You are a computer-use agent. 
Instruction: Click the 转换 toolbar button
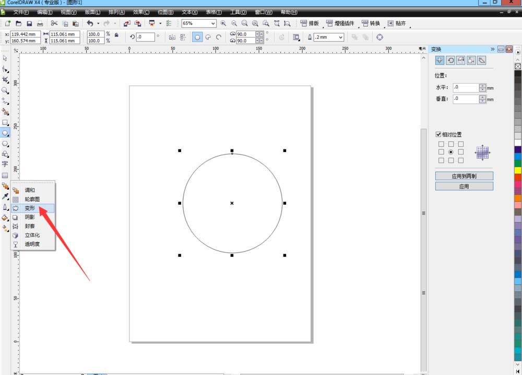tap(371, 23)
